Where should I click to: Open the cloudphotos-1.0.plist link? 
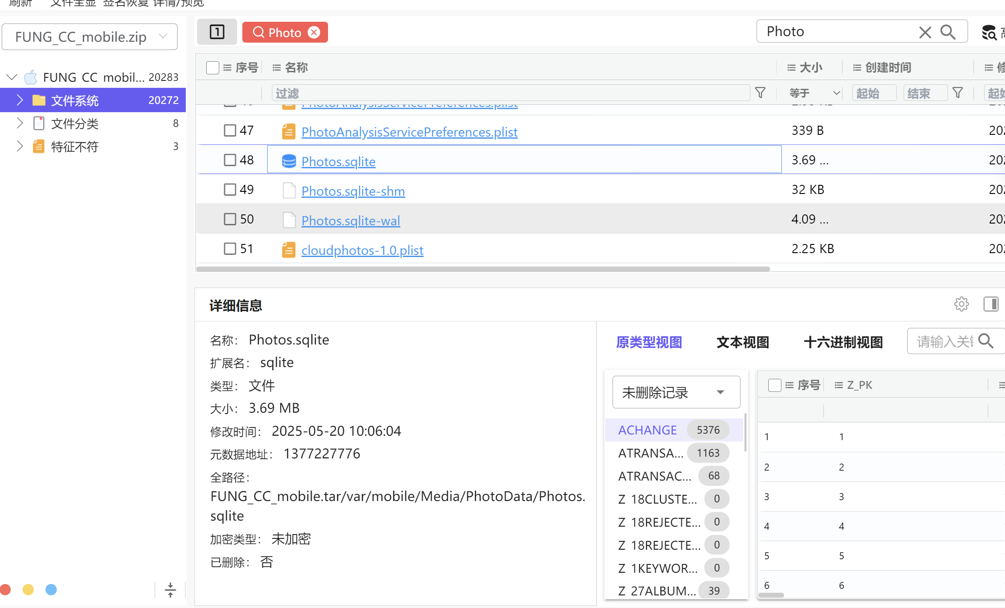coord(362,251)
